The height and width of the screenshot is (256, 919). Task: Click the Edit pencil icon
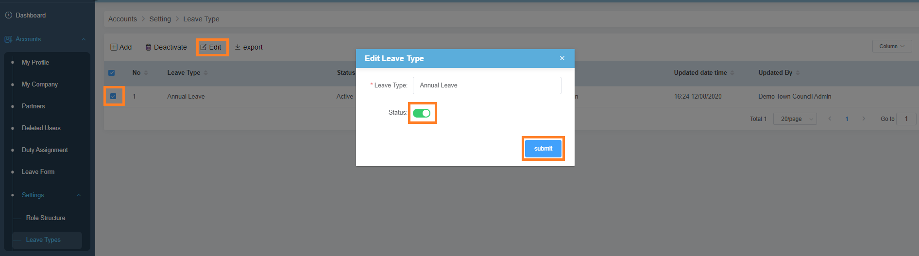(x=204, y=47)
